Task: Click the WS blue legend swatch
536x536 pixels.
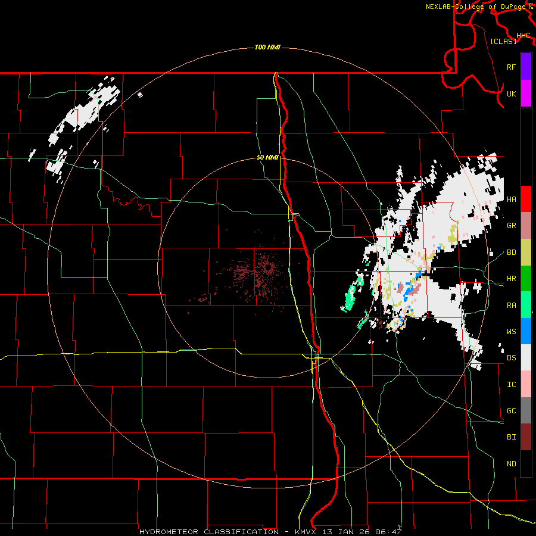Action: click(526, 331)
